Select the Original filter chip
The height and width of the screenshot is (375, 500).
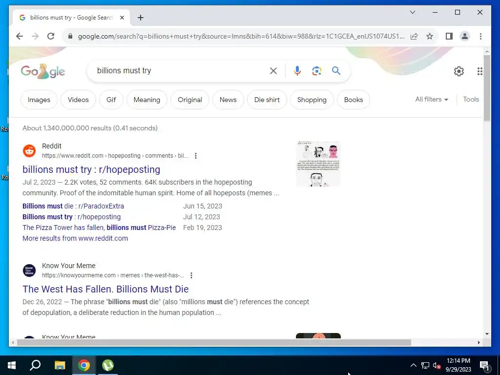point(190,100)
